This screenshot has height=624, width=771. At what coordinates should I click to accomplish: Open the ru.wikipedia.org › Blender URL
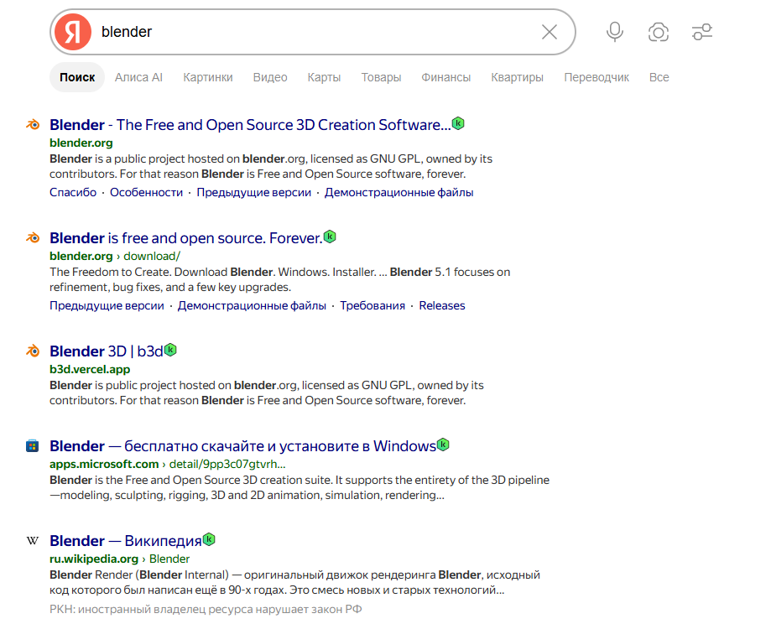119,559
